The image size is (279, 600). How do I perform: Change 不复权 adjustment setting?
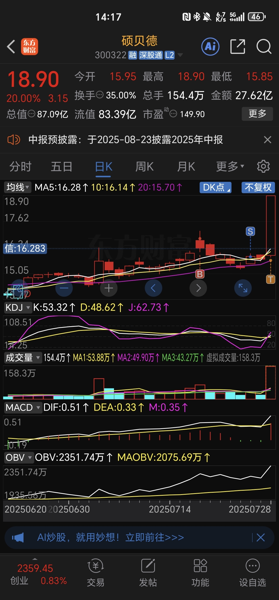coord(258,187)
